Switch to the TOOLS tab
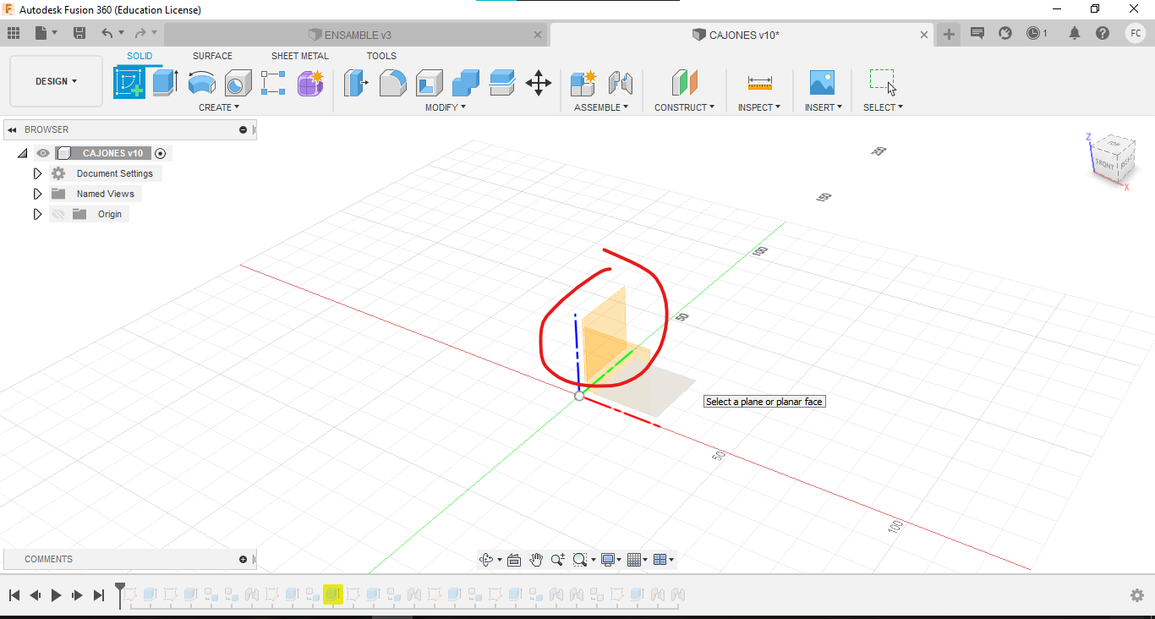This screenshot has width=1155, height=619. (x=381, y=56)
